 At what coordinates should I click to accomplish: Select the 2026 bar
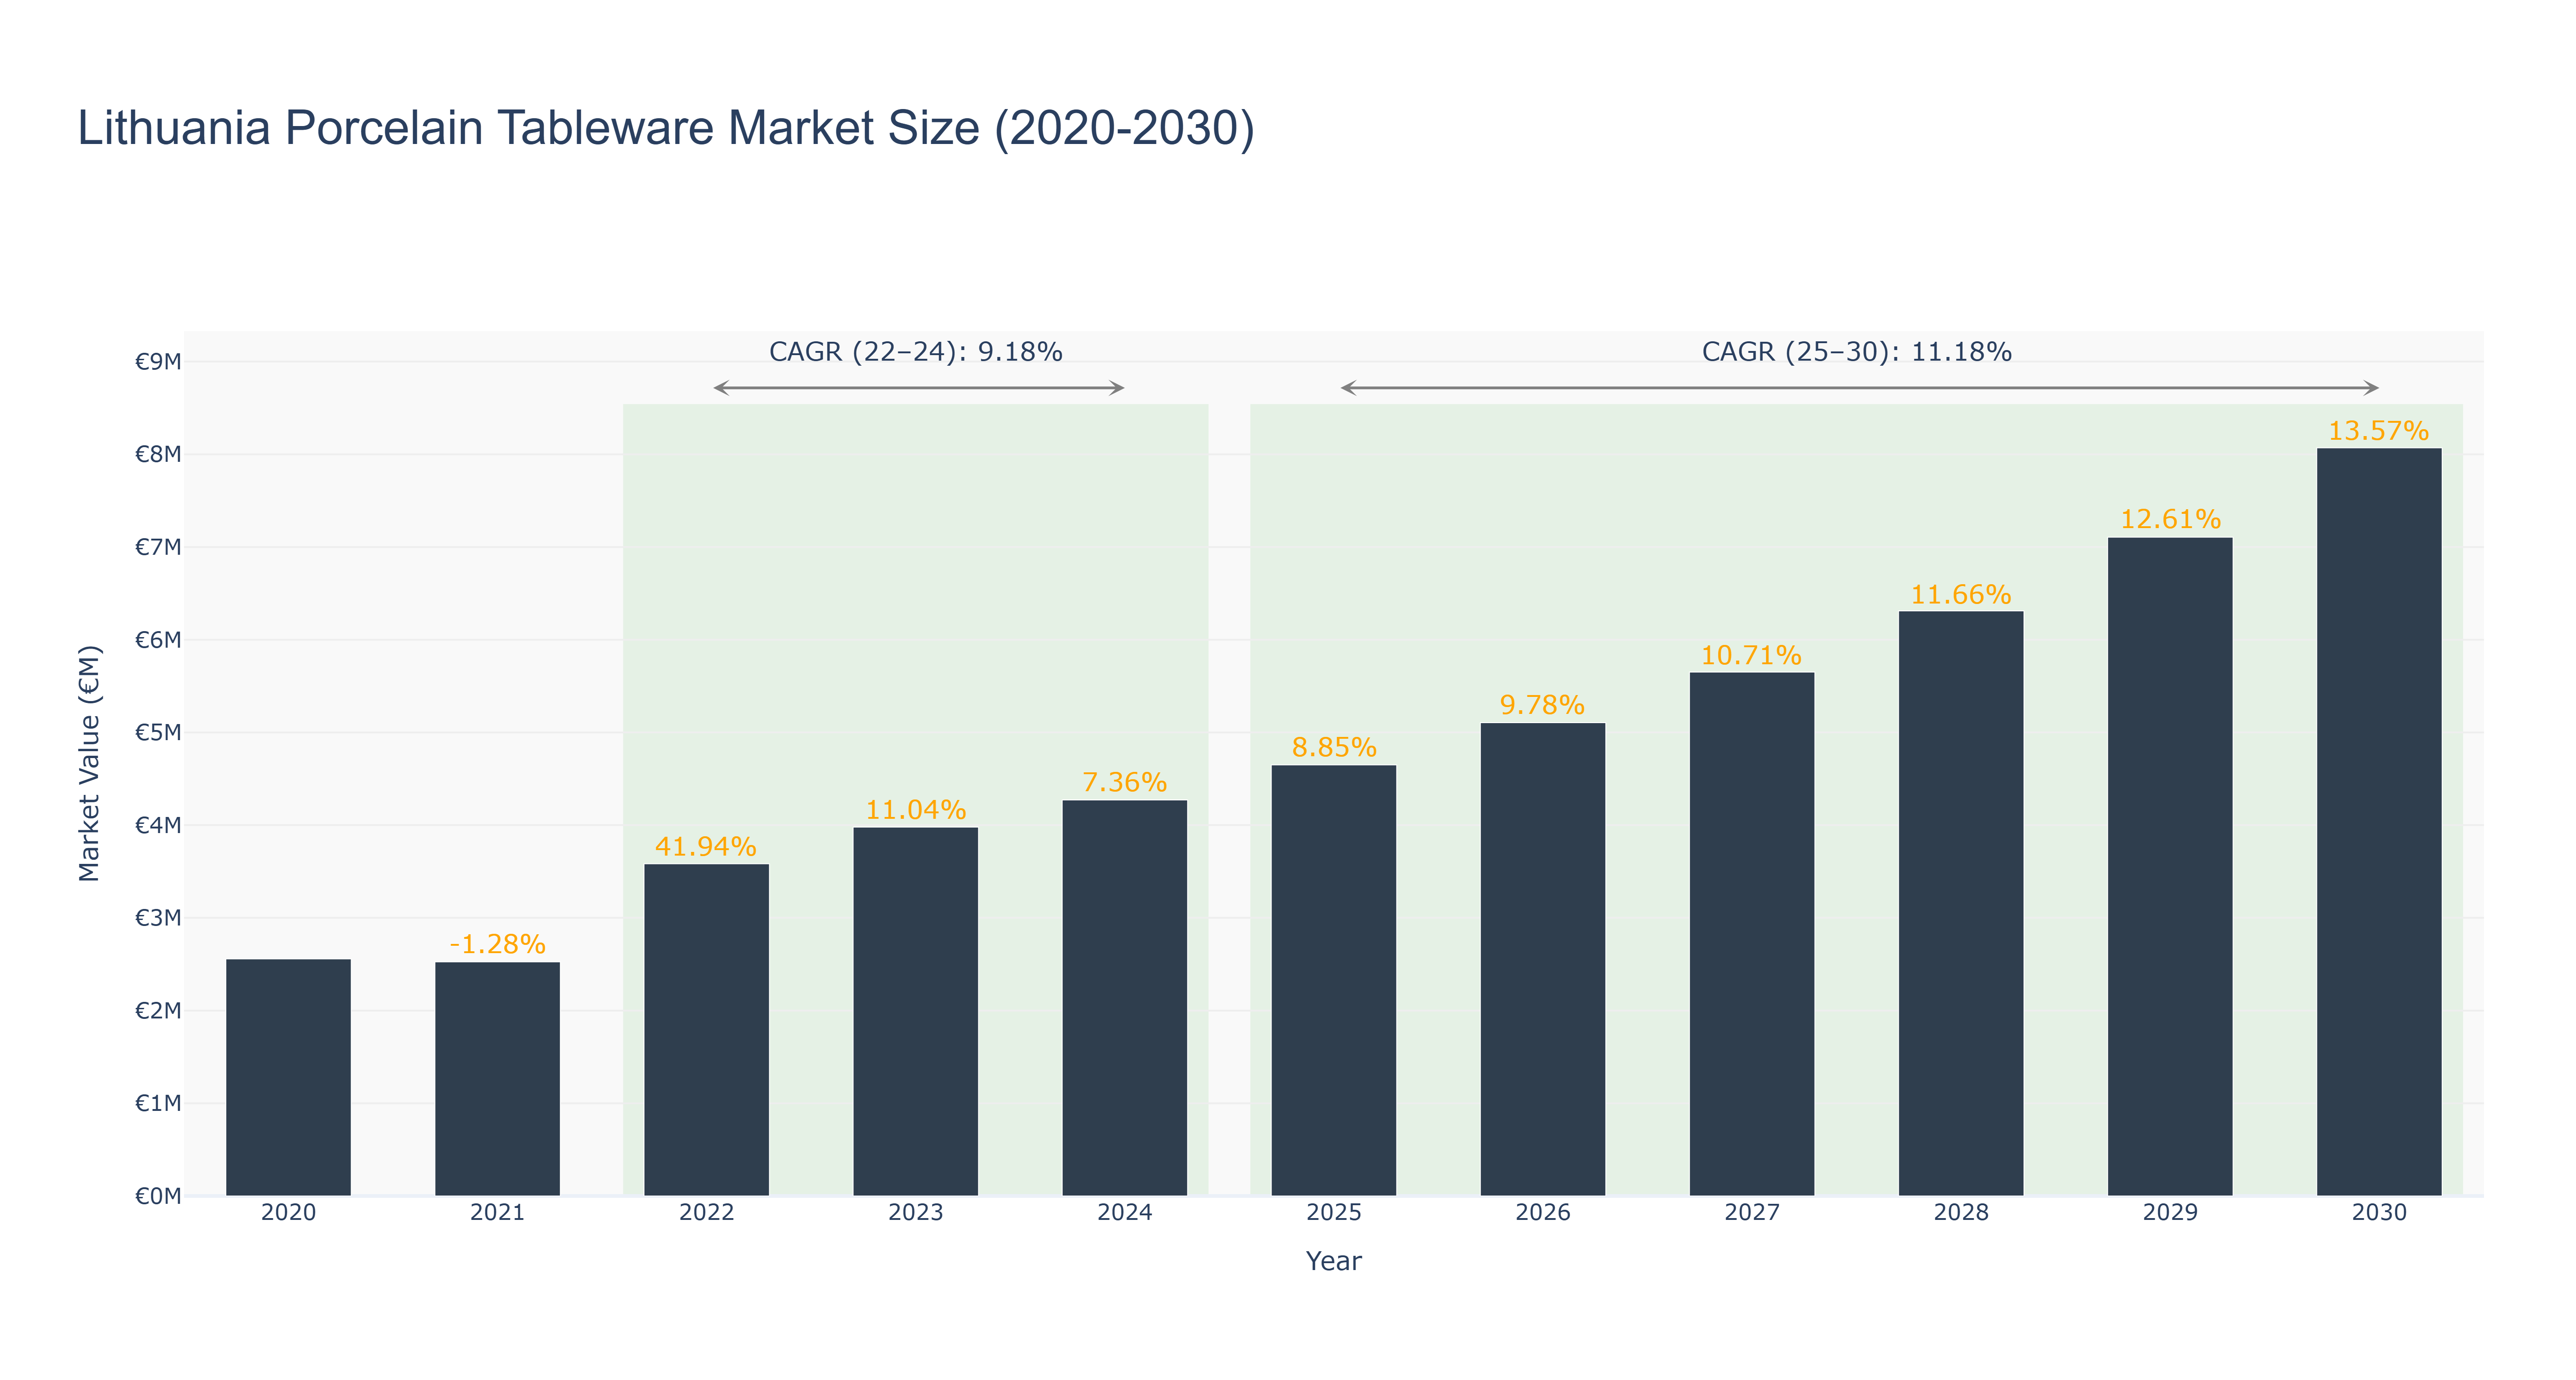(x=1542, y=959)
